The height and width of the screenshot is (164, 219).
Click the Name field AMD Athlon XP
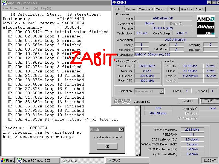[x=163, y=18]
